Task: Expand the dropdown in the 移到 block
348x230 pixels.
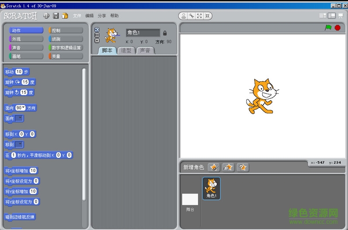Action: point(20,145)
